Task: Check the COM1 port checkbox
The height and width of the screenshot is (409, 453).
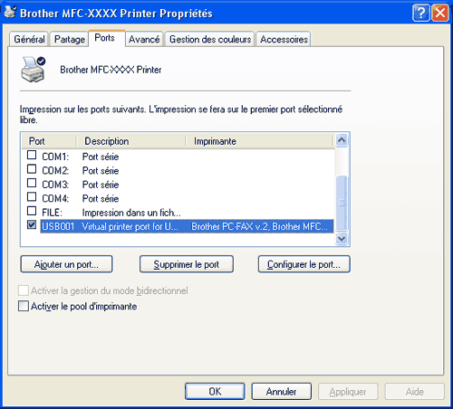Action: tap(32, 155)
